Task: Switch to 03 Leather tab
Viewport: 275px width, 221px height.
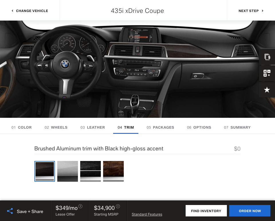Action: coord(93,128)
